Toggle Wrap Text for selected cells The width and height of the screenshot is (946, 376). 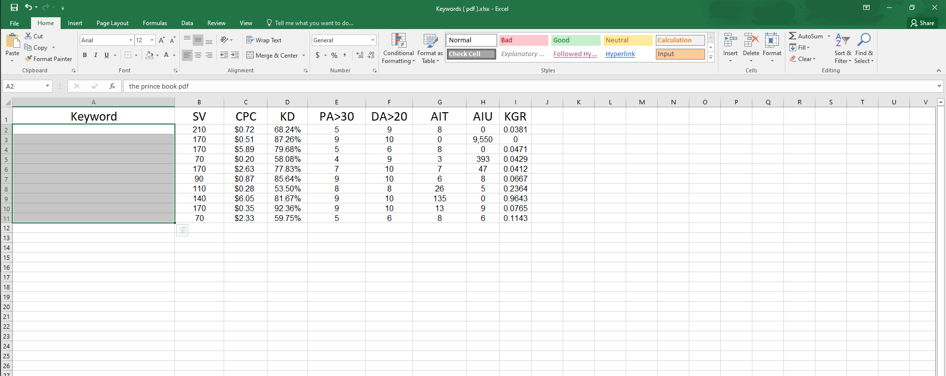pyautogui.click(x=264, y=40)
